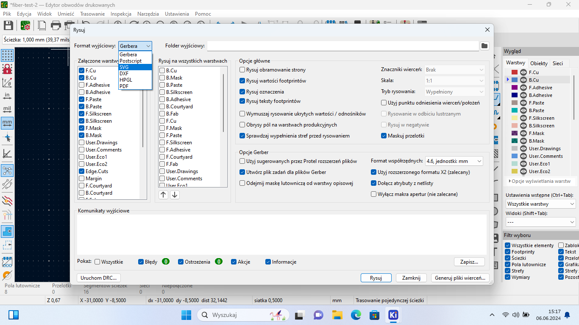Uncheck Dołącz atrybuty z netlisty
This screenshot has width=579, height=325.
pos(374,183)
